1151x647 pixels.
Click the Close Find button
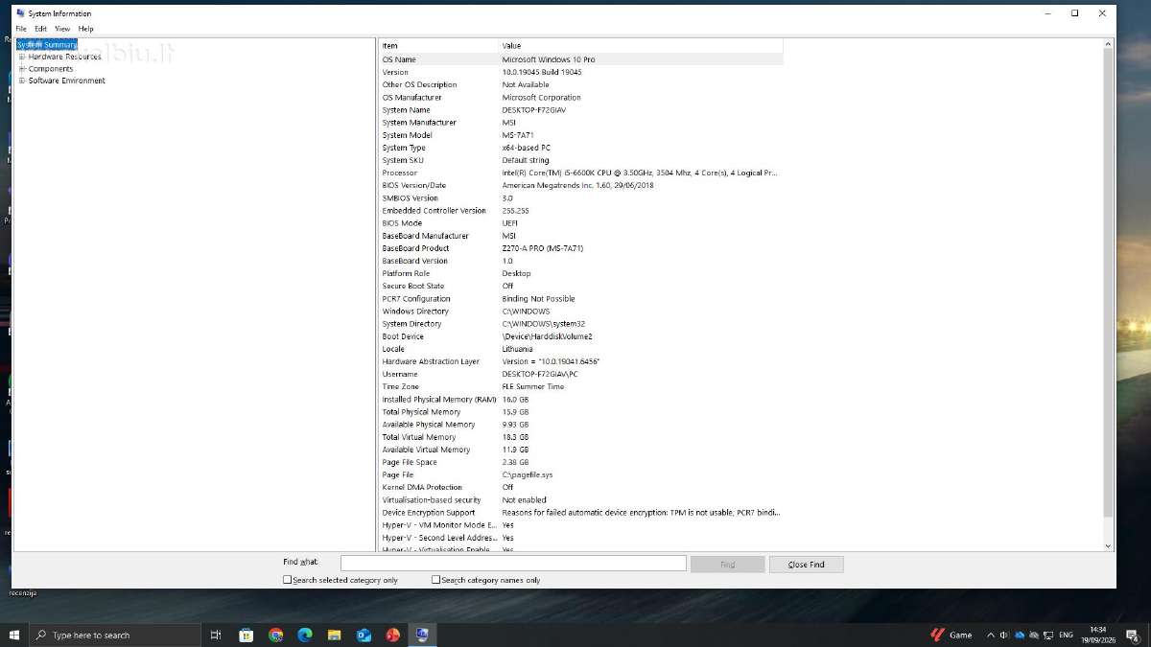pyautogui.click(x=806, y=565)
